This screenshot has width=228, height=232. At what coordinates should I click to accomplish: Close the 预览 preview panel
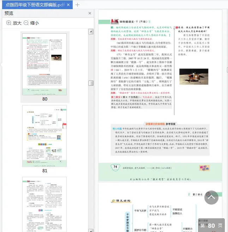pyautogui.click(x=90, y=13)
